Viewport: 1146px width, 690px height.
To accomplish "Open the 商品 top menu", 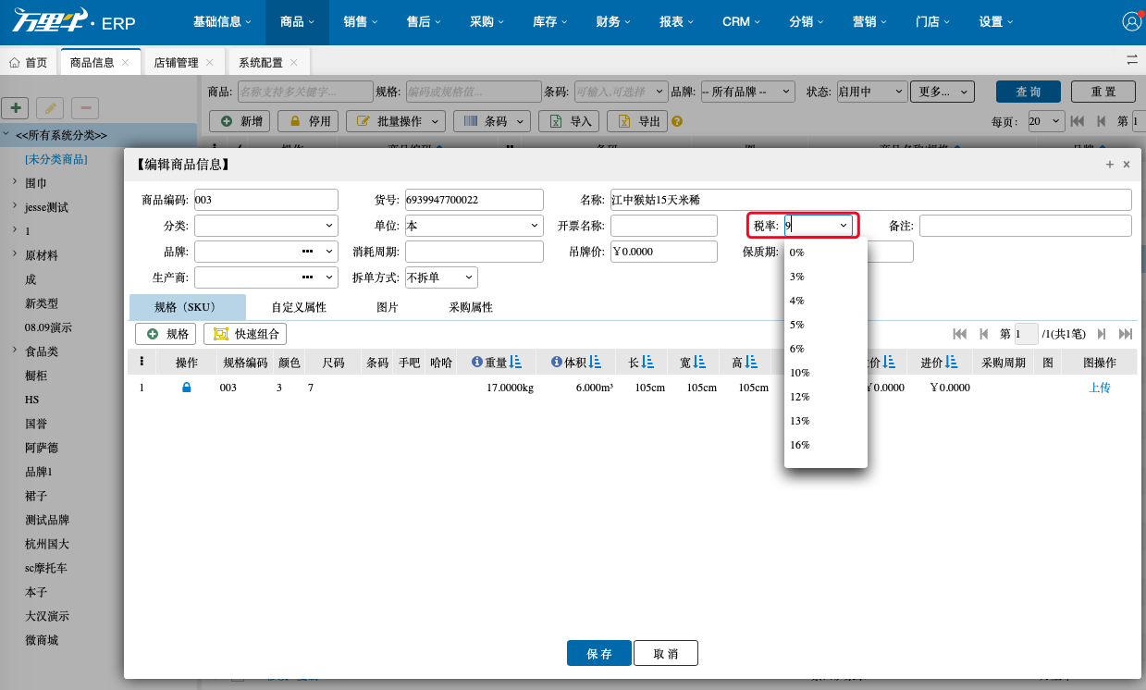I will [297, 22].
